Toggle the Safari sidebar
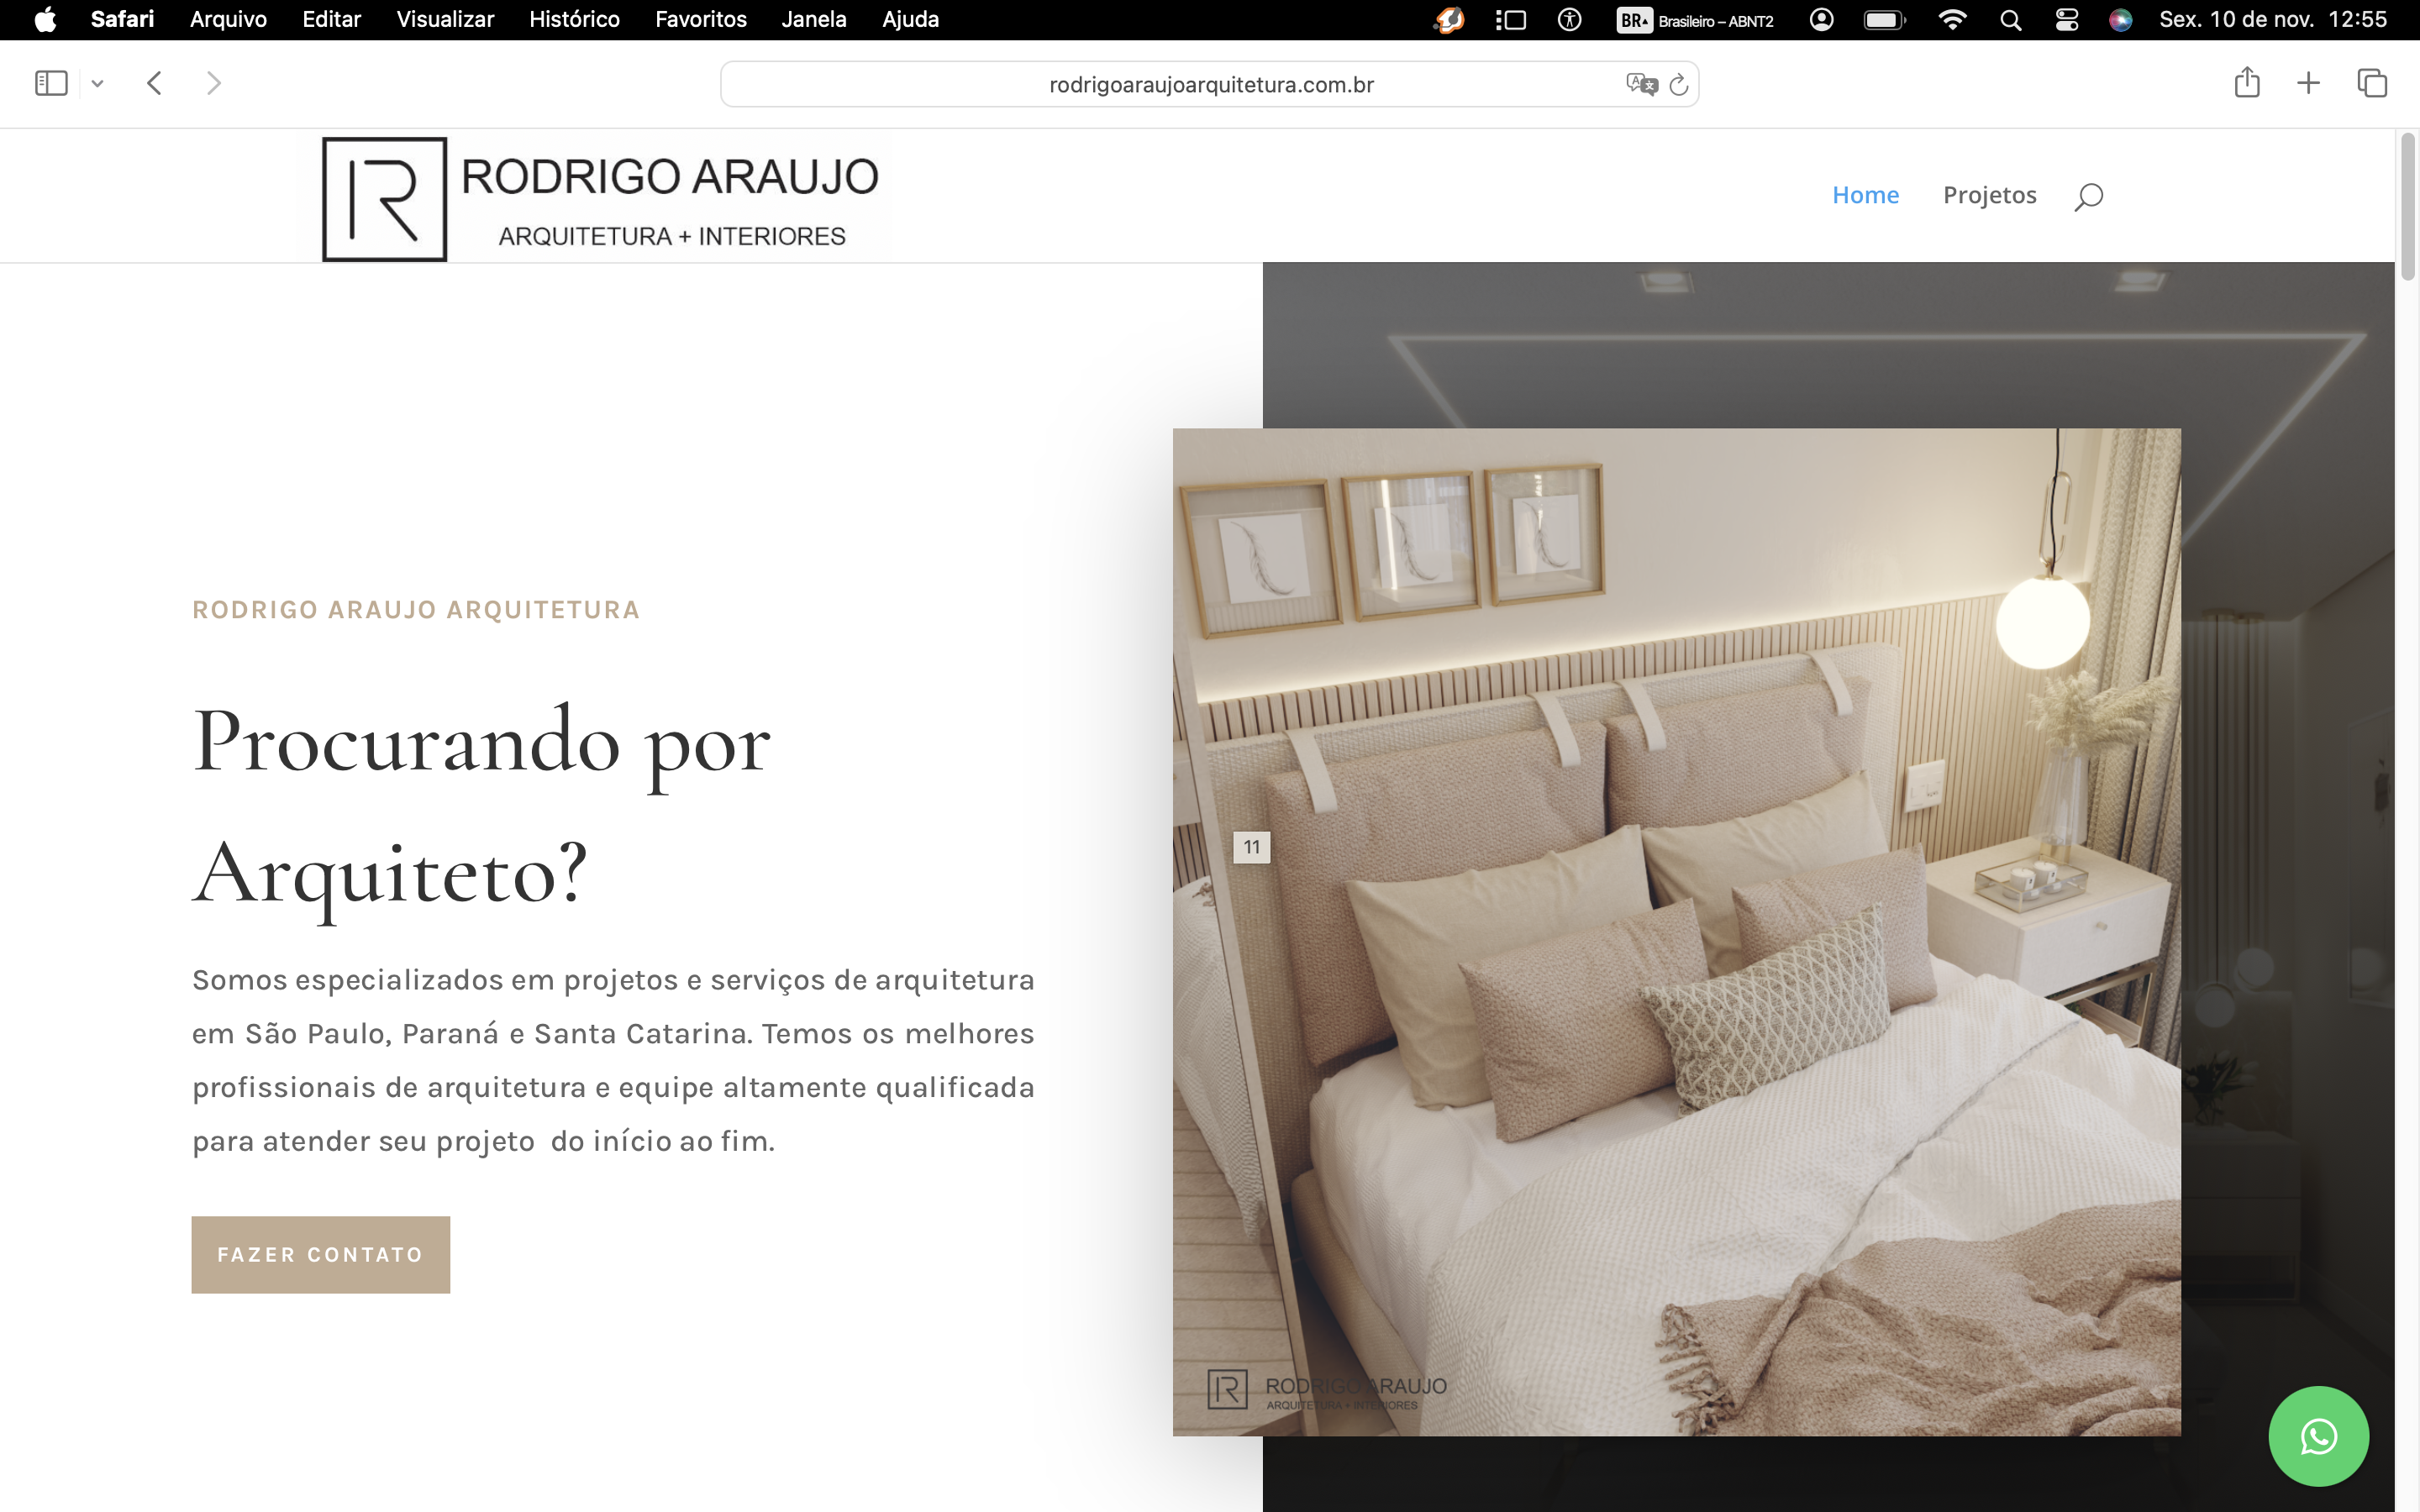2420x1512 pixels. tap(51, 83)
